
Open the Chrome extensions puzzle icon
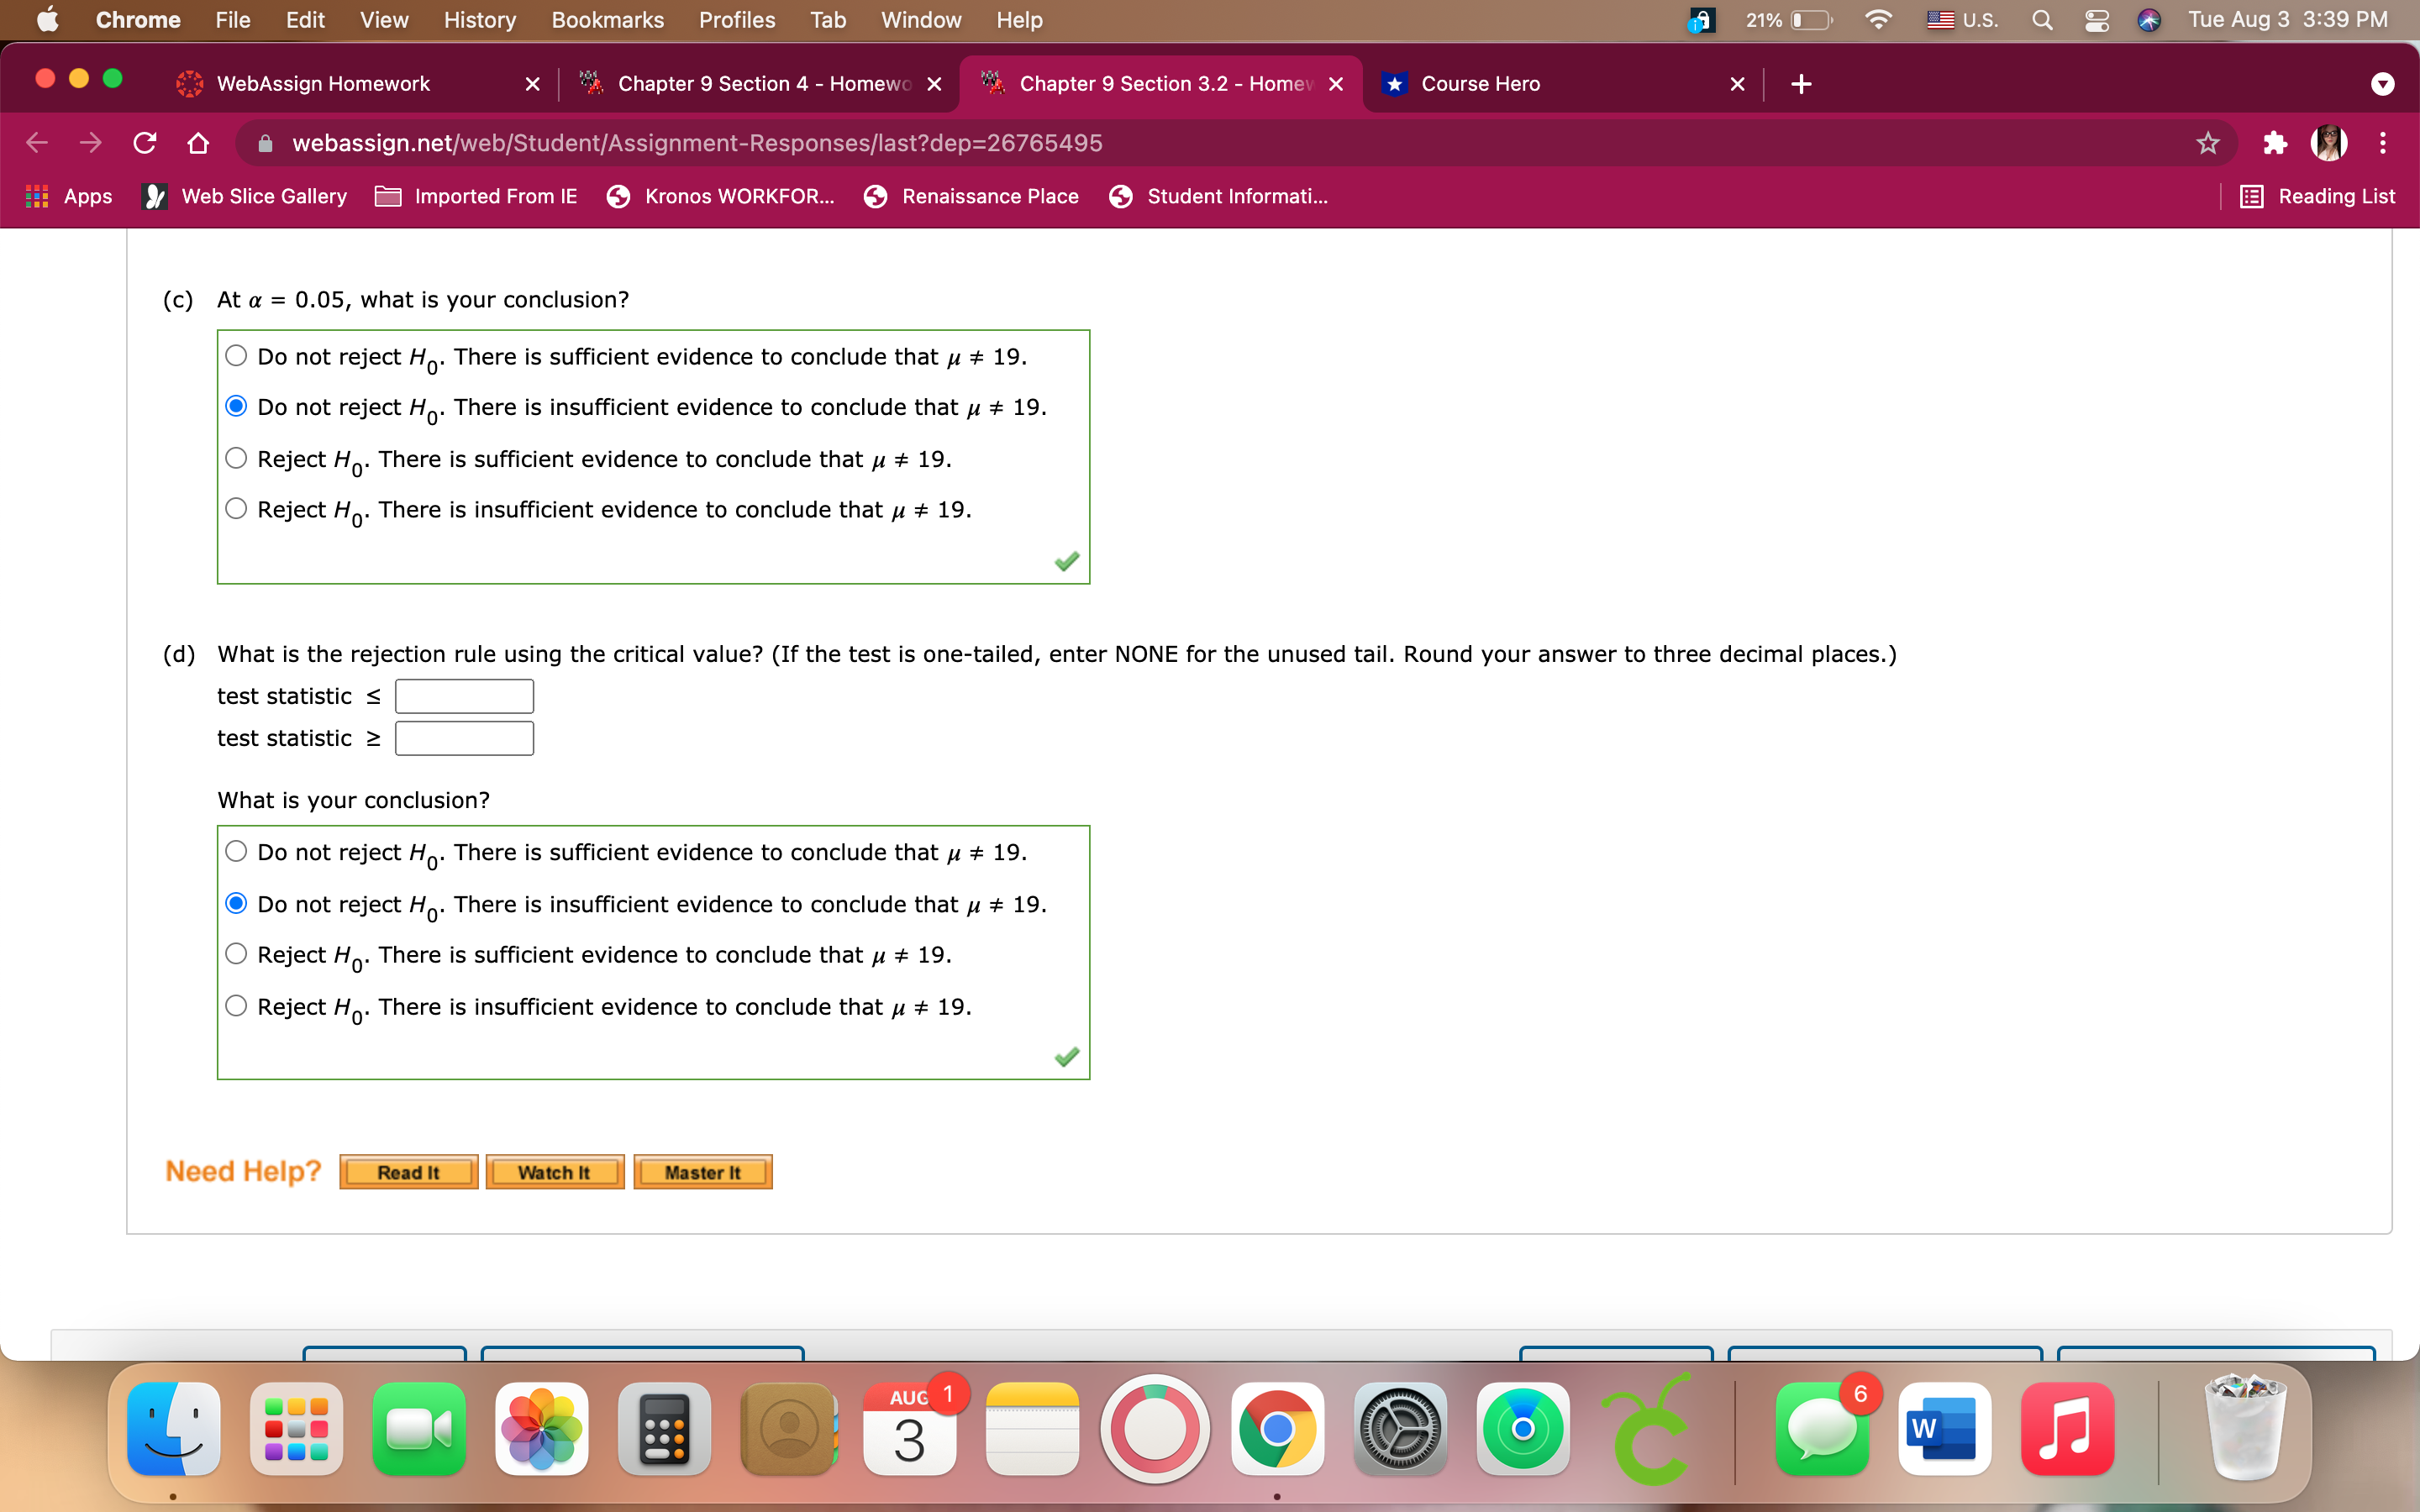click(2275, 143)
